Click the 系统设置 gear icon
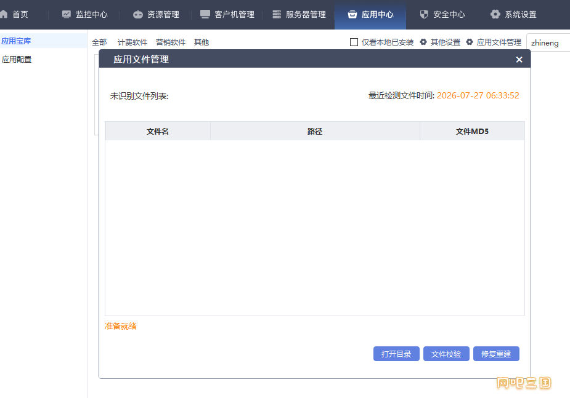This screenshot has height=398, width=570. [x=495, y=14]
